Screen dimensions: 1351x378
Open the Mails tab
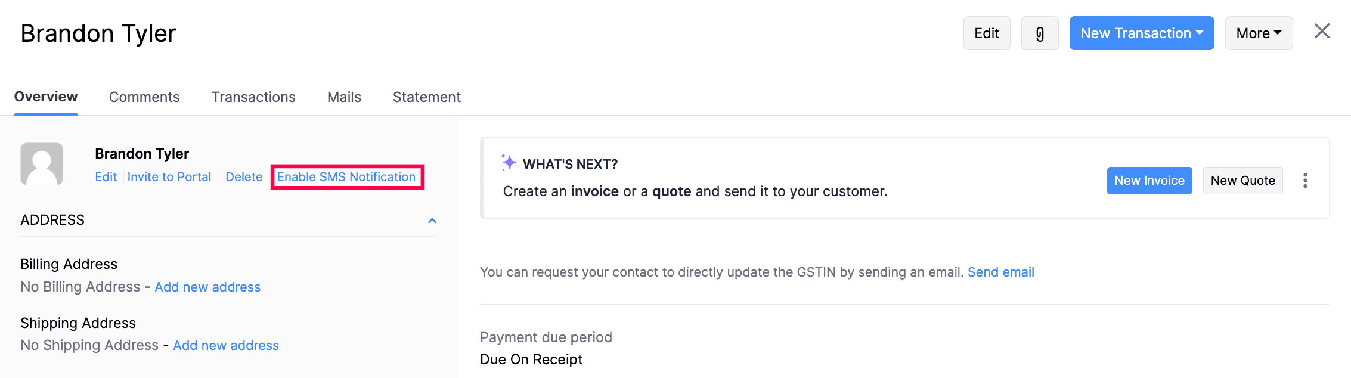344,97
